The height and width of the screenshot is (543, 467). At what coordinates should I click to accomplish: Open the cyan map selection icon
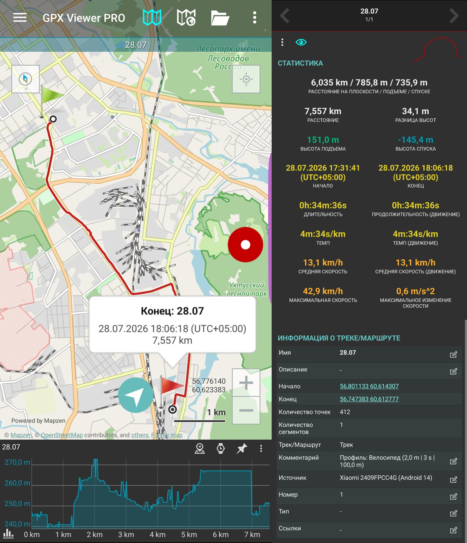point(152,18)
